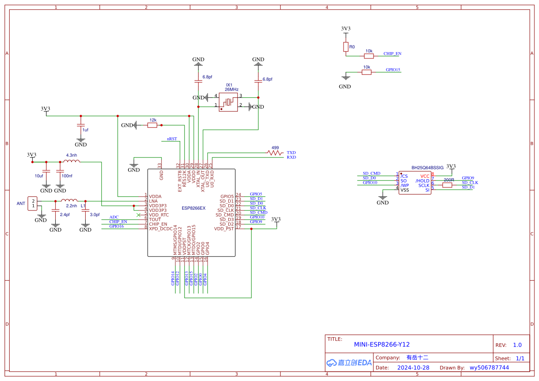
Task: Select the 10uf capacitor symbol
Action: point(46,171)
